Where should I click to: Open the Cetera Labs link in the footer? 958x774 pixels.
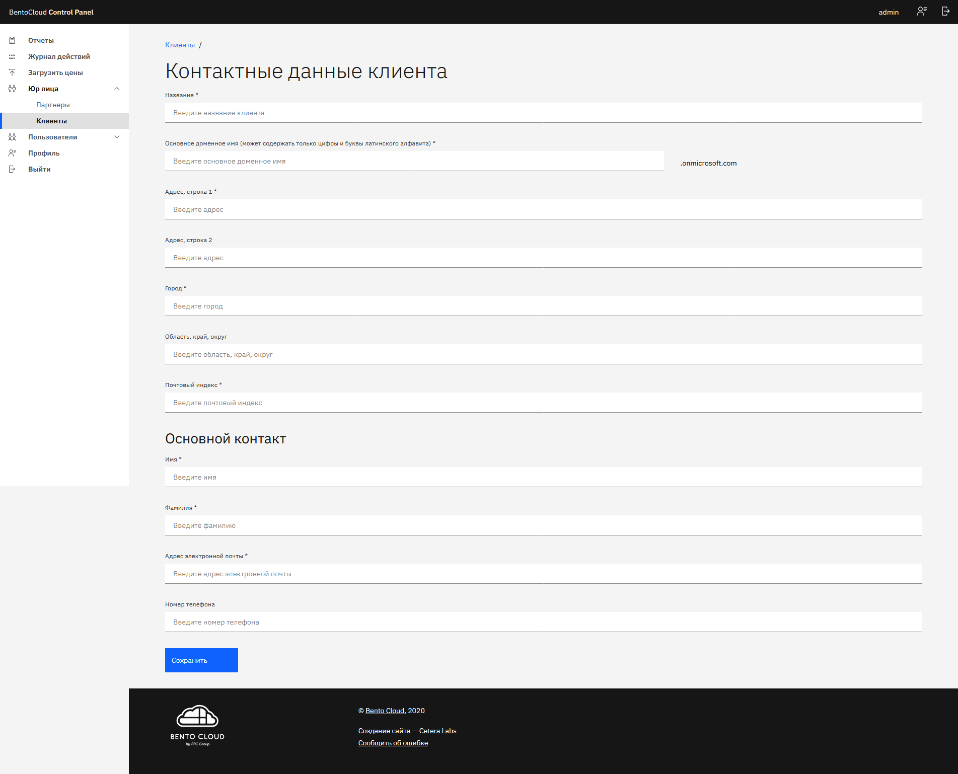pos(437,731)
